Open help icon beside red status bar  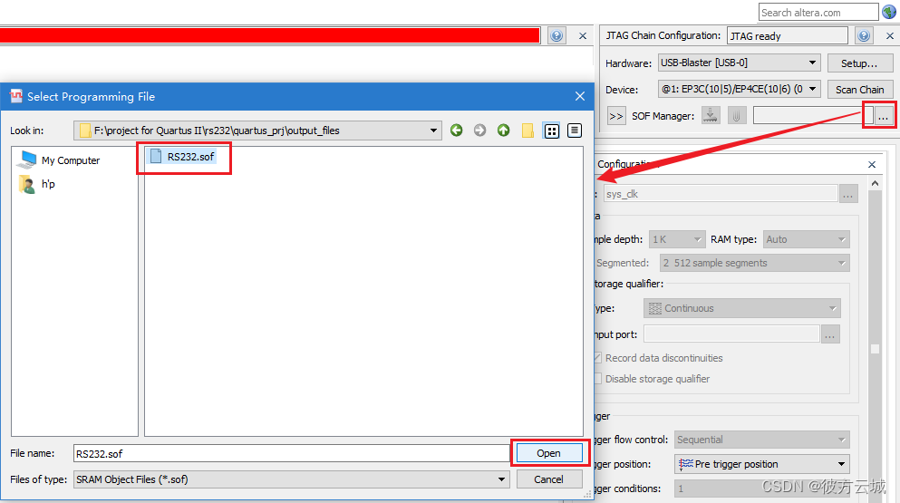556,35
